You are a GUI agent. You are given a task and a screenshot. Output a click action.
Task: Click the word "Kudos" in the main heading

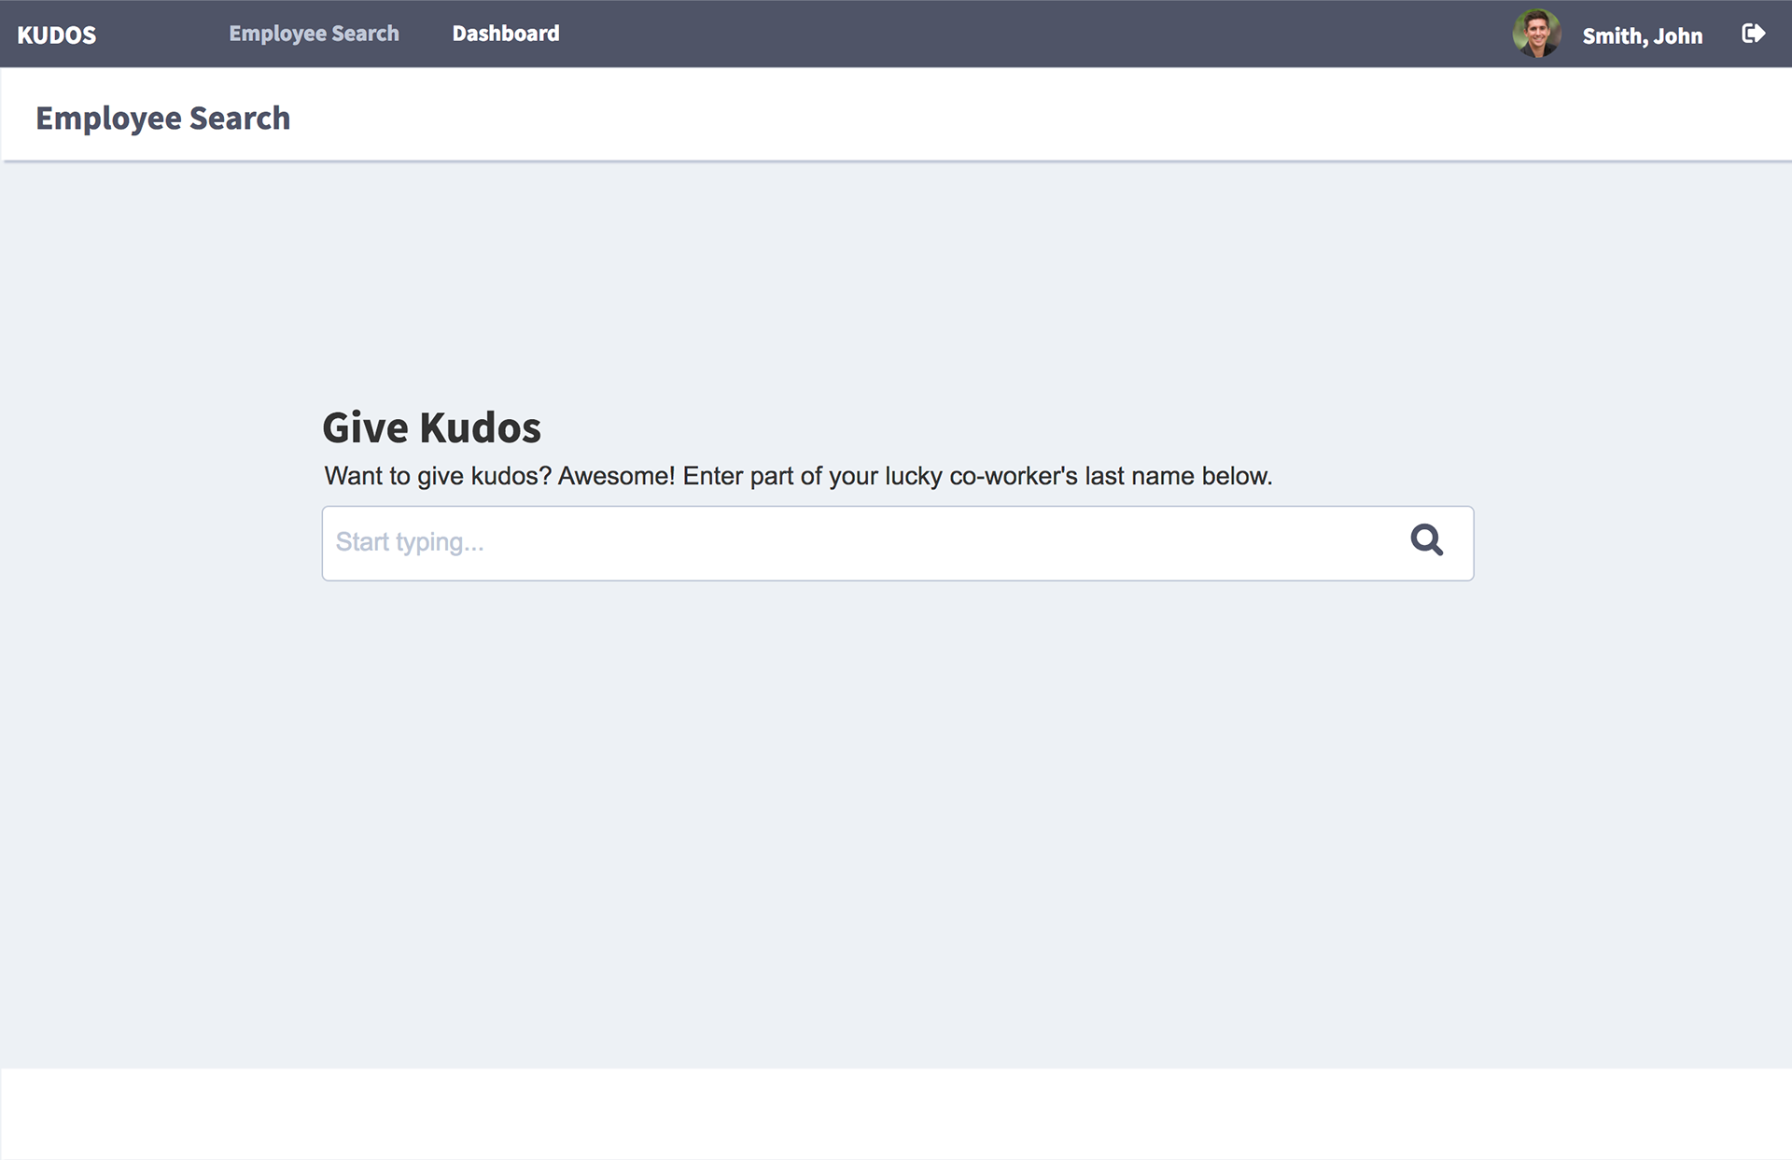(480, 427)
